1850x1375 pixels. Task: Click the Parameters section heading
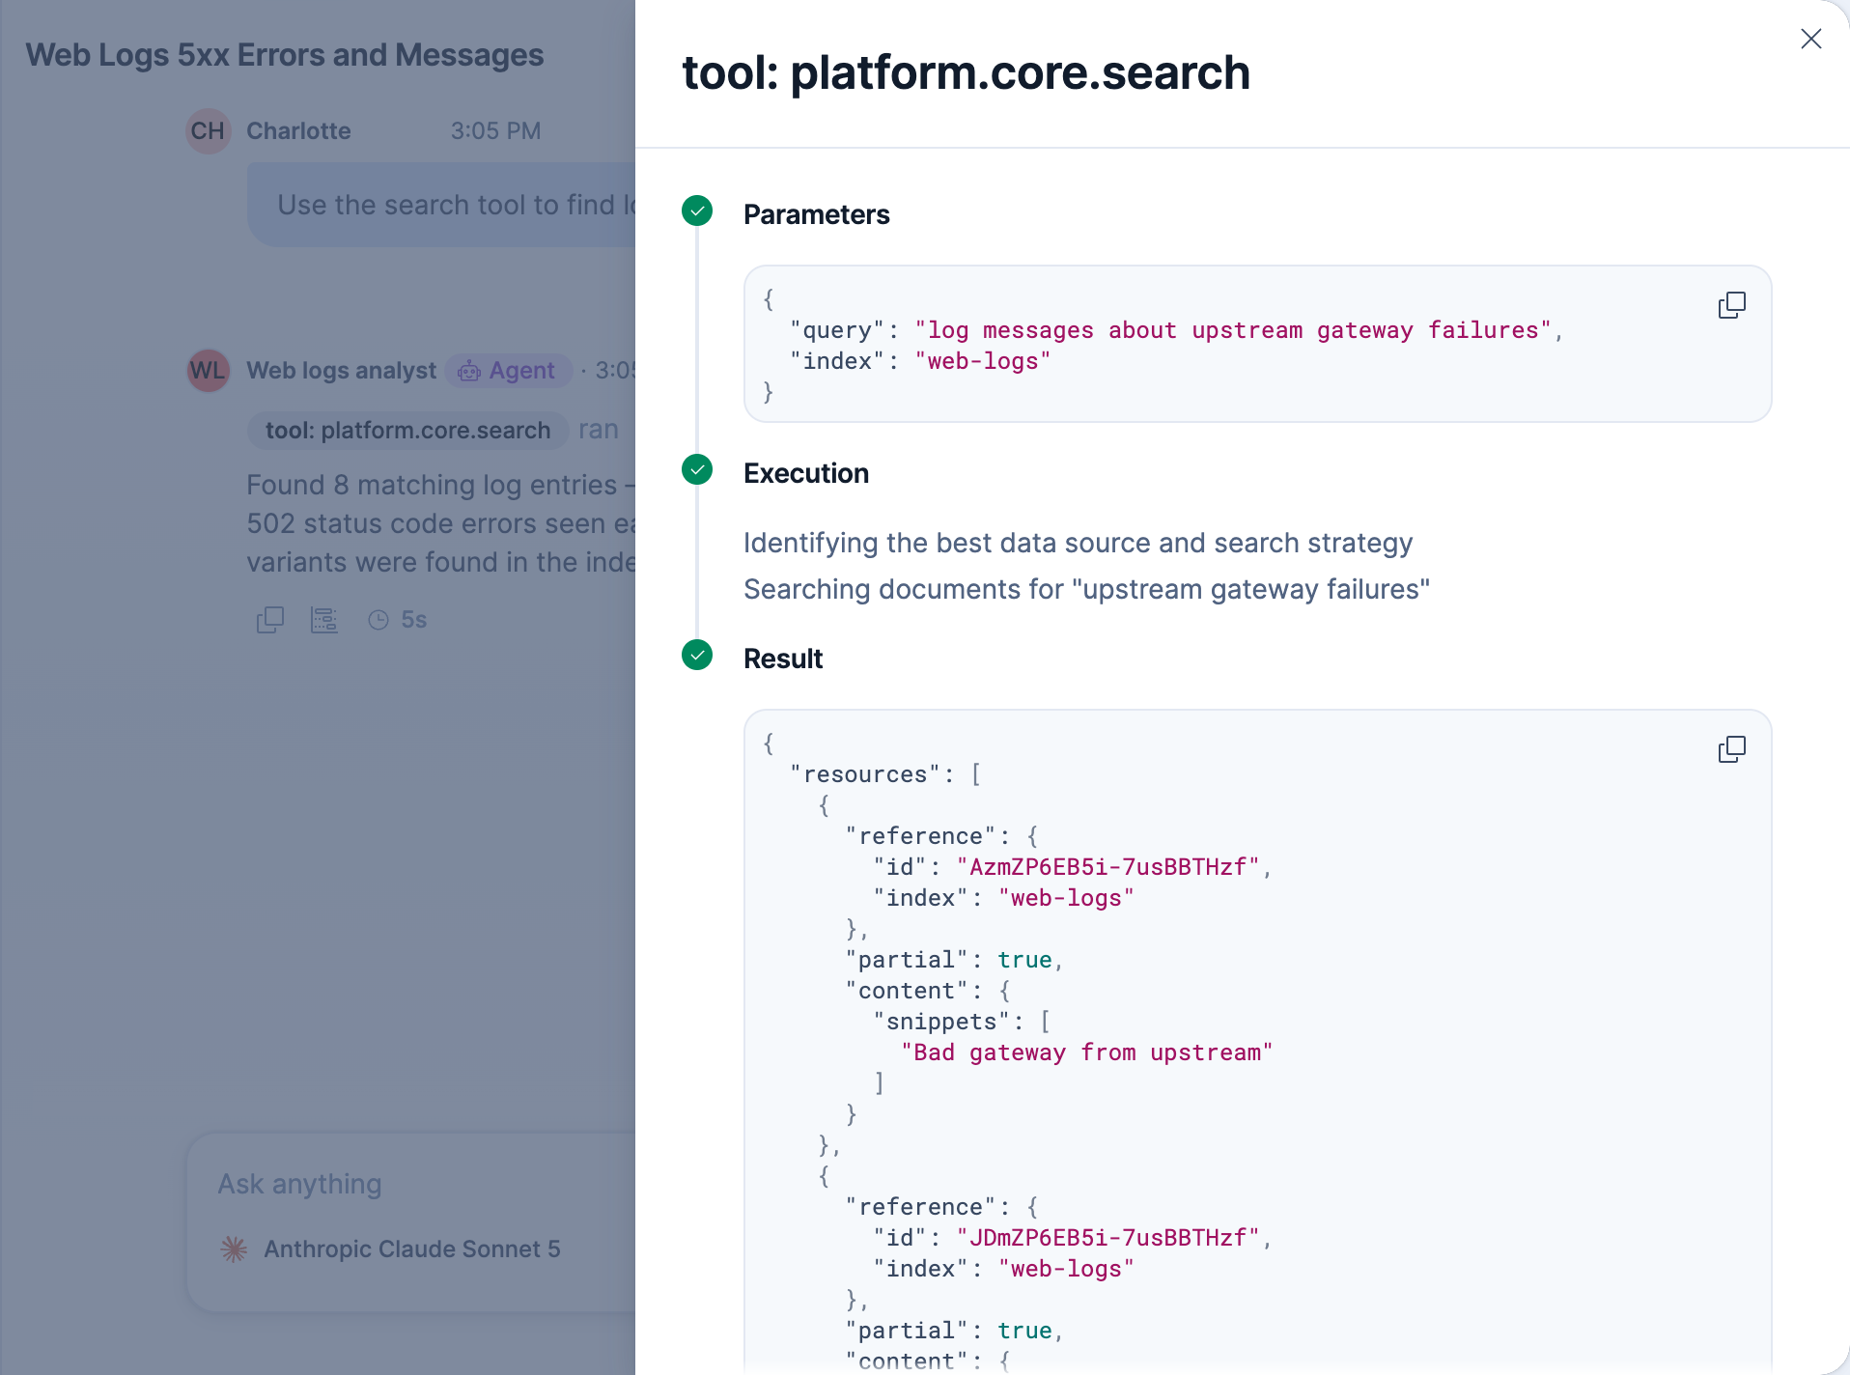click(x=817, y=214)
